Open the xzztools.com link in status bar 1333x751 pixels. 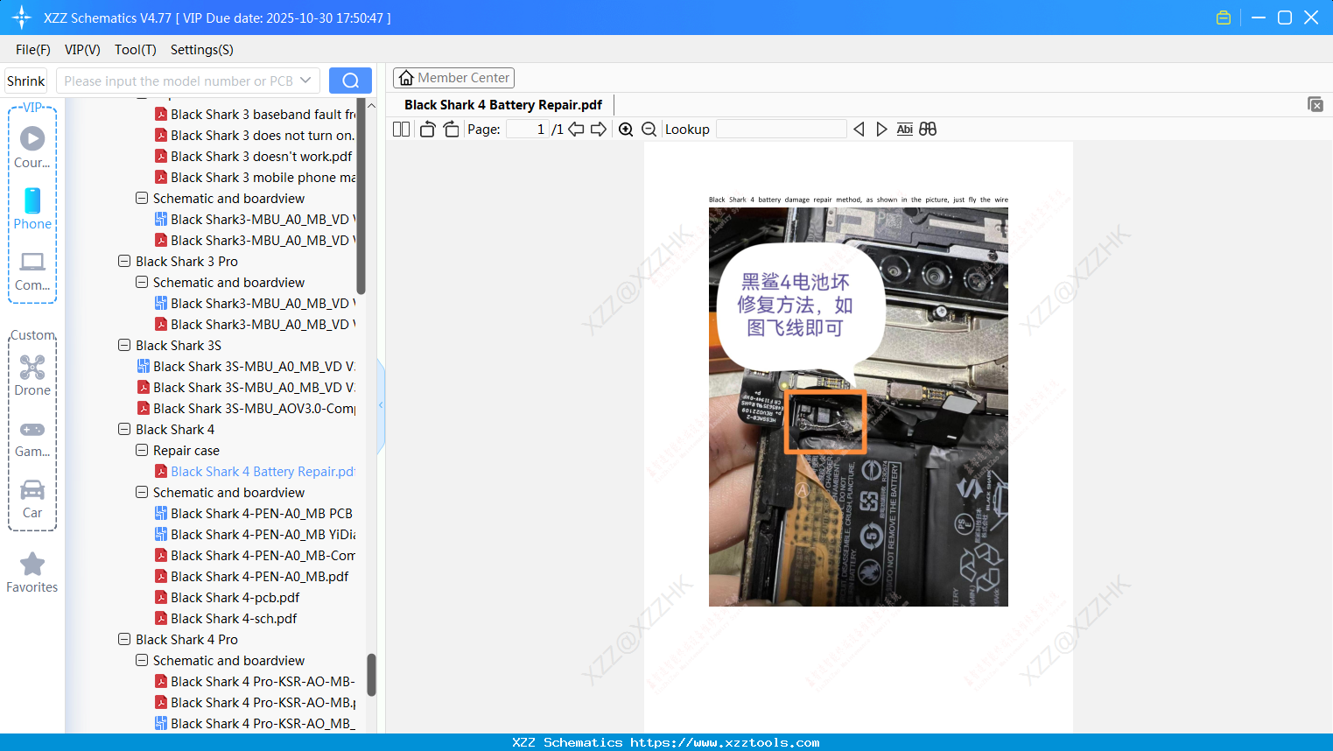[725, 742]
